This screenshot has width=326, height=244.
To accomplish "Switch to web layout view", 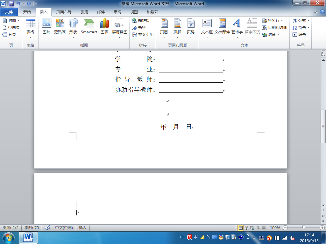I will click(252, 228).
